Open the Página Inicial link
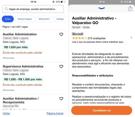The image size is (135, 117). (55, 113)
